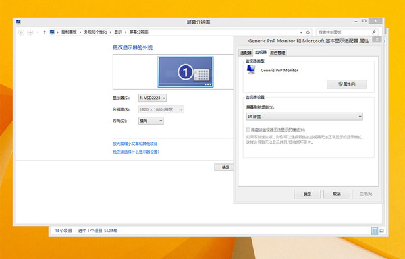Screen dimensions: 405x259
Task: Select the Monitor tab (监视器)
Action: tap(261, 52)
